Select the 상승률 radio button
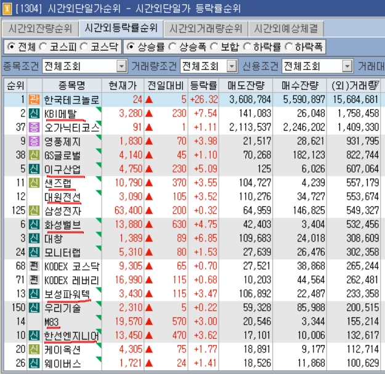385x374 pixels. [131, 46]
